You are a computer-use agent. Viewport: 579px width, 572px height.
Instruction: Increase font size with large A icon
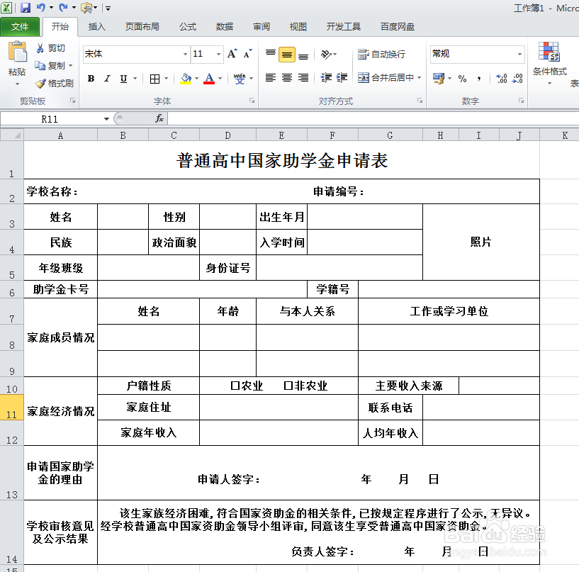232,54
